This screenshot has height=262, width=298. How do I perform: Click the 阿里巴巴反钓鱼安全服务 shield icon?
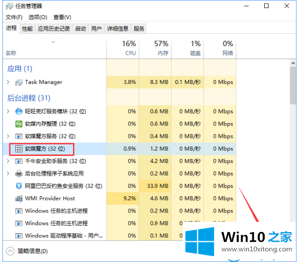(19, 186)
